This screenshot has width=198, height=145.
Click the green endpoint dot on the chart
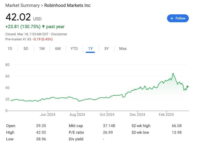coord(188,87)
